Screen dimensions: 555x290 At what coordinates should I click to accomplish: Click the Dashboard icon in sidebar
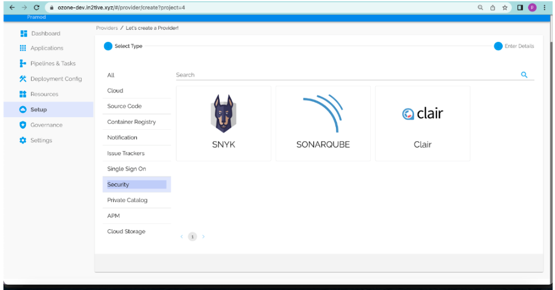(24, 33)
